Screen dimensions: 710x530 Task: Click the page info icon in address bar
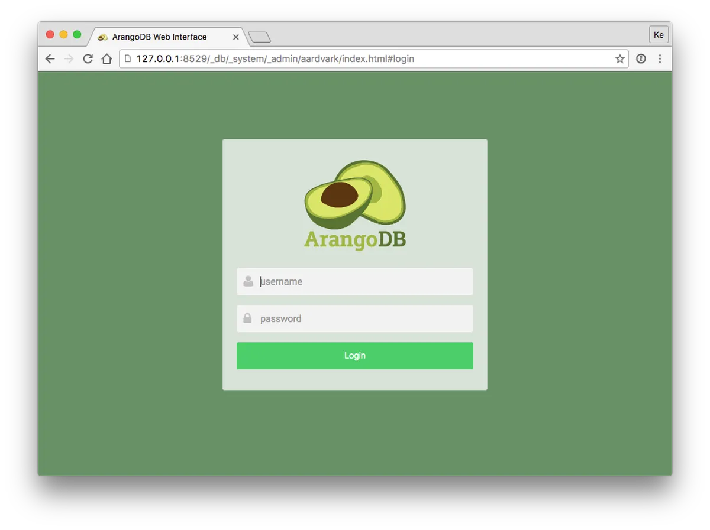127,59
